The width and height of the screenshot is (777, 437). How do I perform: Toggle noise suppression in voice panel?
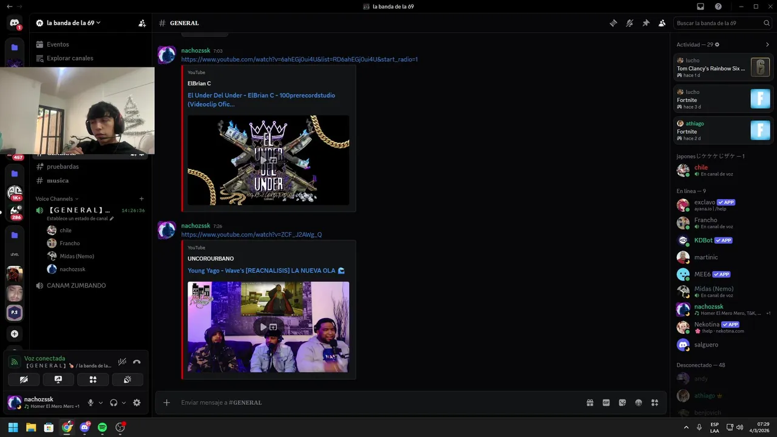[x=122, y=362]
